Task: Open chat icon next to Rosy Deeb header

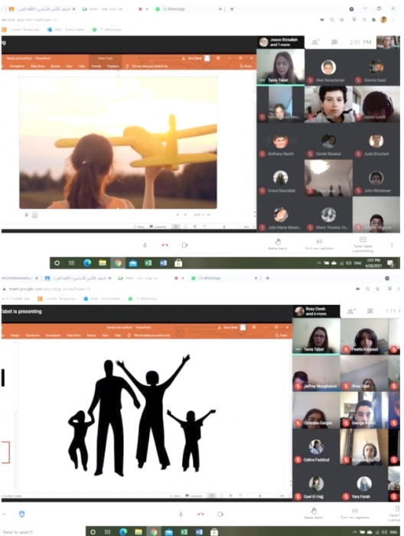Action: (370, 311)
